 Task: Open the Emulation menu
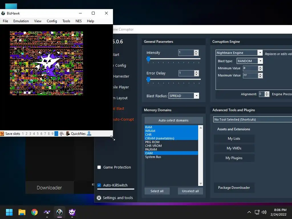[x=21, y=21]
